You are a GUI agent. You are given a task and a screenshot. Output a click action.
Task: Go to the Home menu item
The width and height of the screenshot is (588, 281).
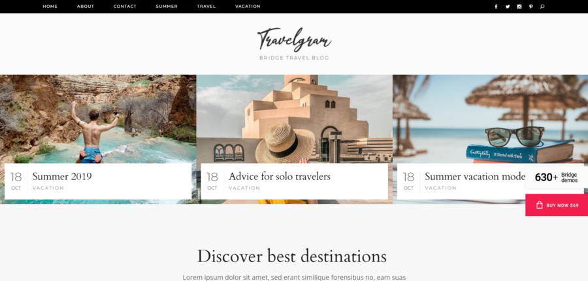click(x=50, y=7)
